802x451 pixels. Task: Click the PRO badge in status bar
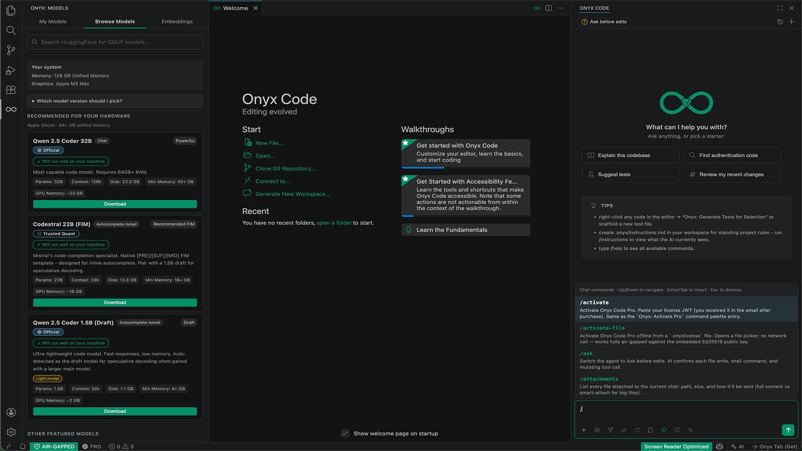pos(91,446)
